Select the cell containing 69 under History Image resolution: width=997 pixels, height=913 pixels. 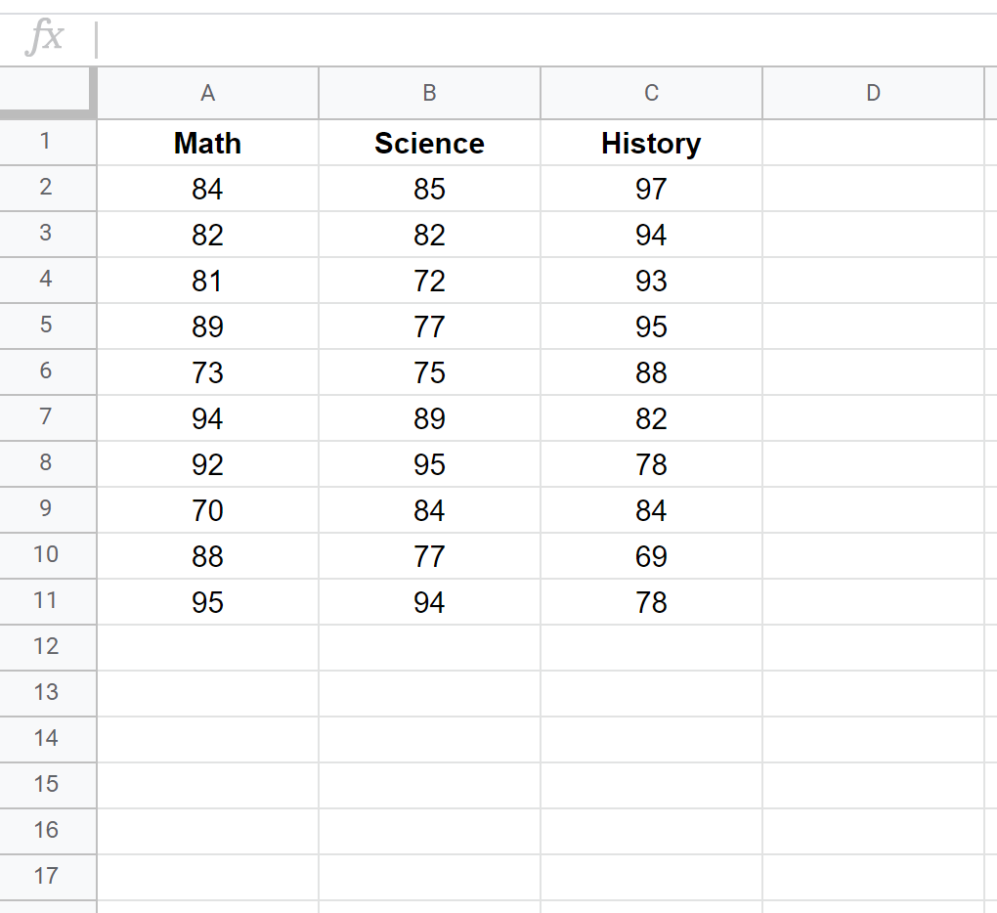(x=650, y=556)
